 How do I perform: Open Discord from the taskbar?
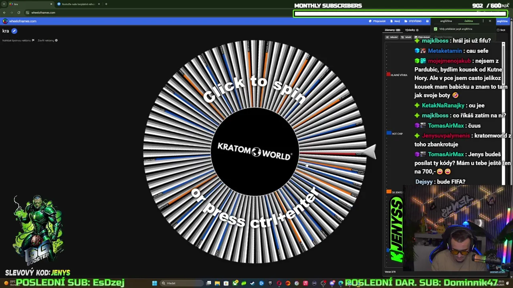point(332,283)
